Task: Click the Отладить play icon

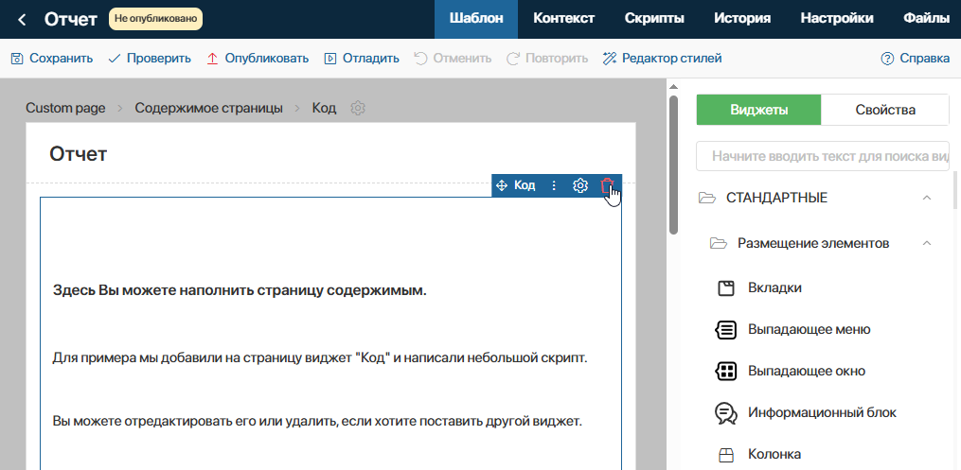Action: tap(330, 59)
